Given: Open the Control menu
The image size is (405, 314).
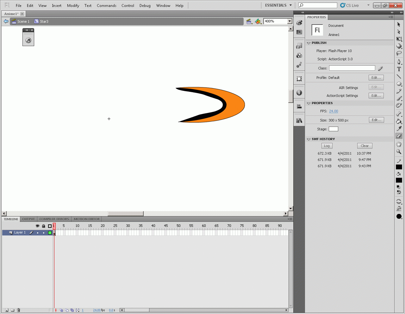Looking at the screenshot, I should click(128, 6).
